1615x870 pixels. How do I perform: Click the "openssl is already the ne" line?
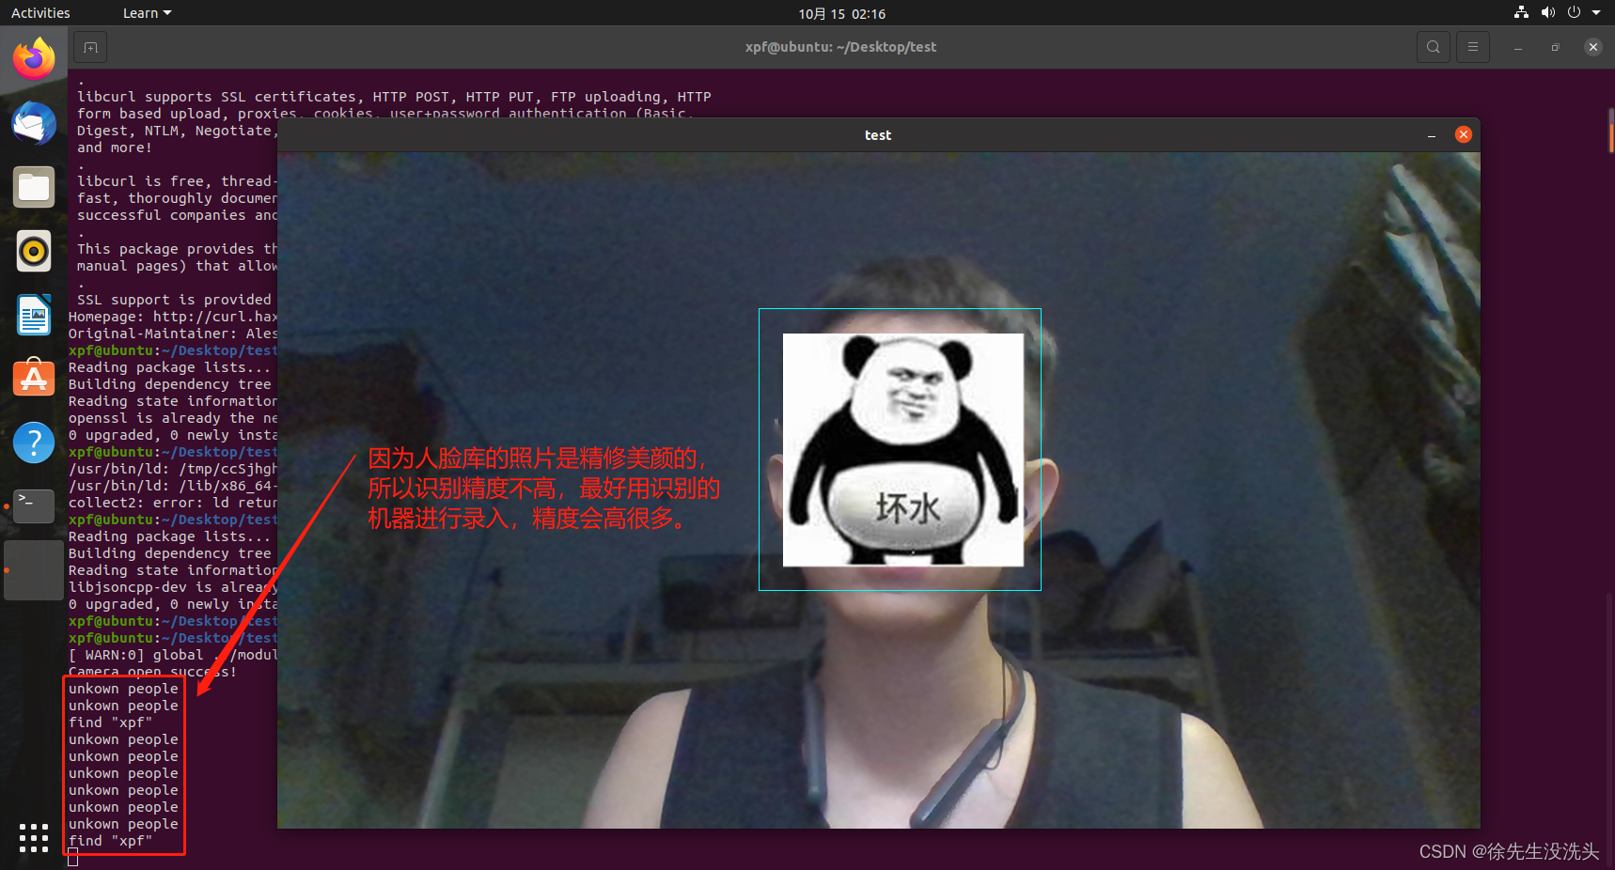(173, 418)
